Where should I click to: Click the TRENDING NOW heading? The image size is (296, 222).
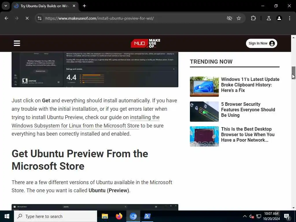[x=211, y=62]
